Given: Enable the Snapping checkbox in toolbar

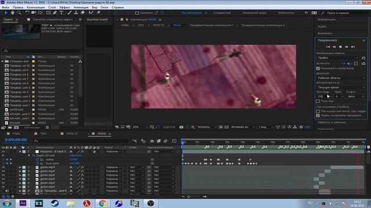Looking at the screenshot, I should [x=137, y=13].
